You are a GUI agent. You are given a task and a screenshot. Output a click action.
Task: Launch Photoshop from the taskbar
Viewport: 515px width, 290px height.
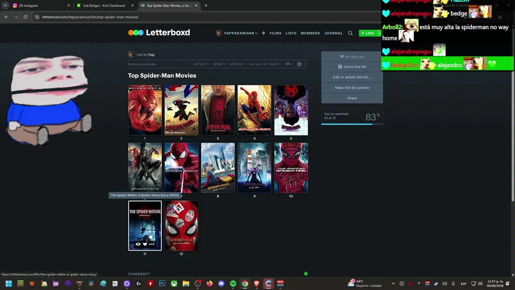pyautogui.click(x=162, y=284)
